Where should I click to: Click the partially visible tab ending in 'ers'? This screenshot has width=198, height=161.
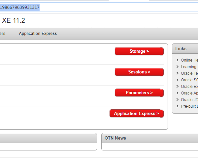[x=6, y=34]
